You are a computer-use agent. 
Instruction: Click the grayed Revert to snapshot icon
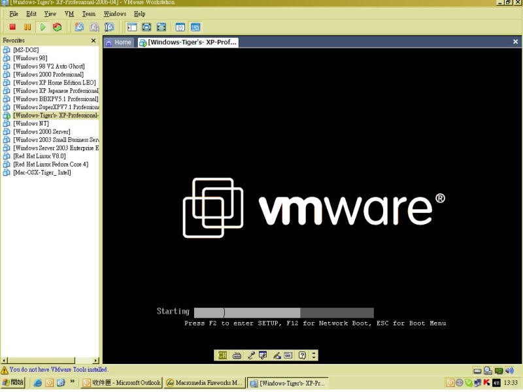(94, 27)
